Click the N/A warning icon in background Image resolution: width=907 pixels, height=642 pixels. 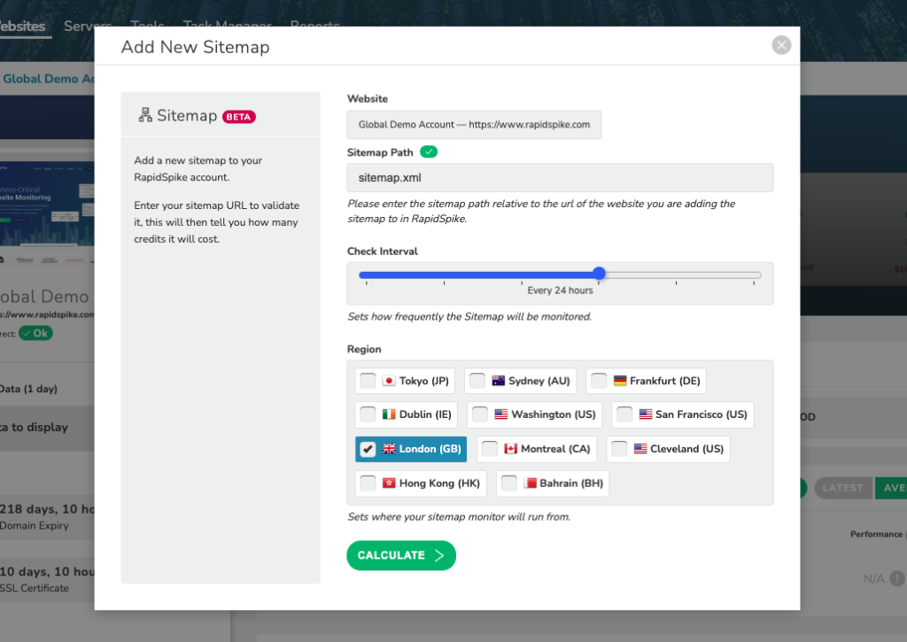[897, 577]
